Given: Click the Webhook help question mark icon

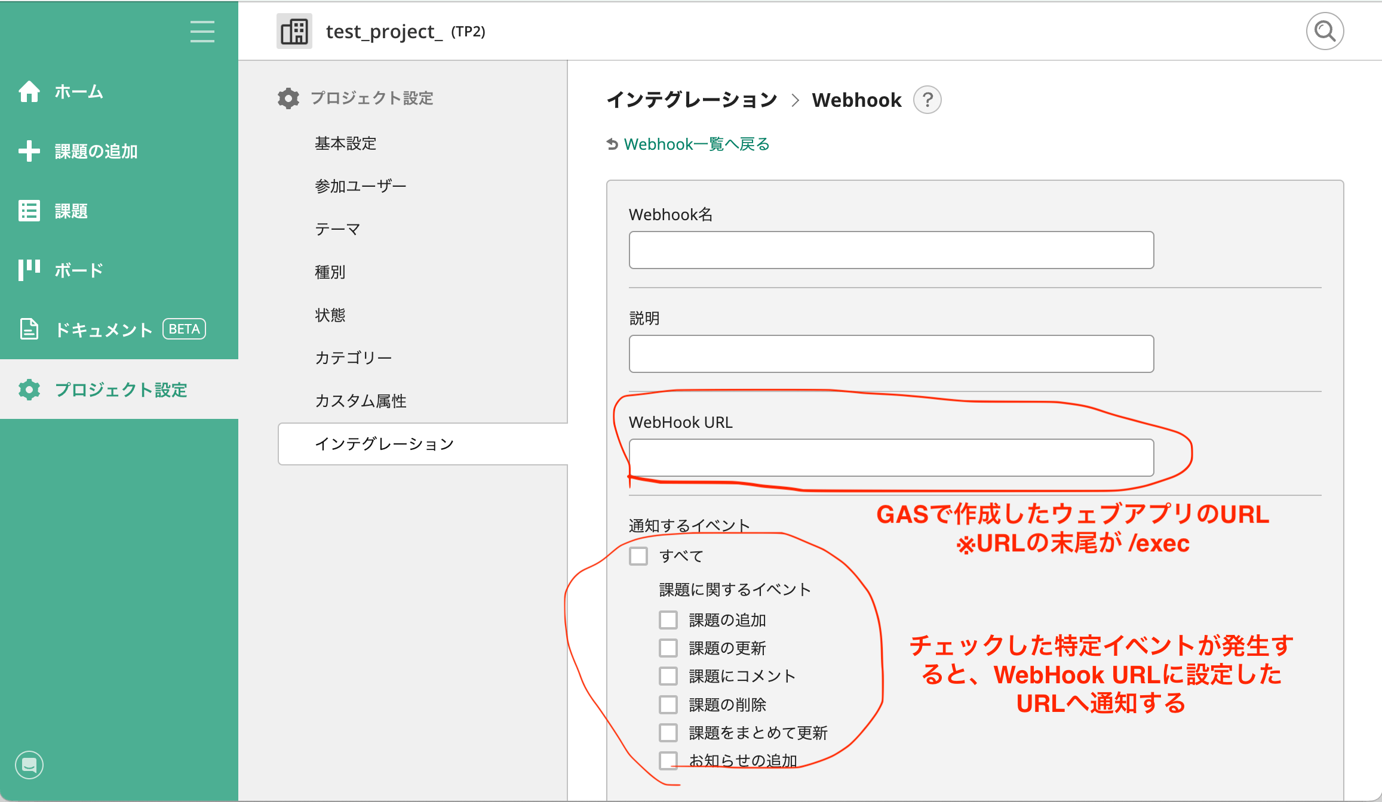Looking at the screenshot, I should (927, 100).
